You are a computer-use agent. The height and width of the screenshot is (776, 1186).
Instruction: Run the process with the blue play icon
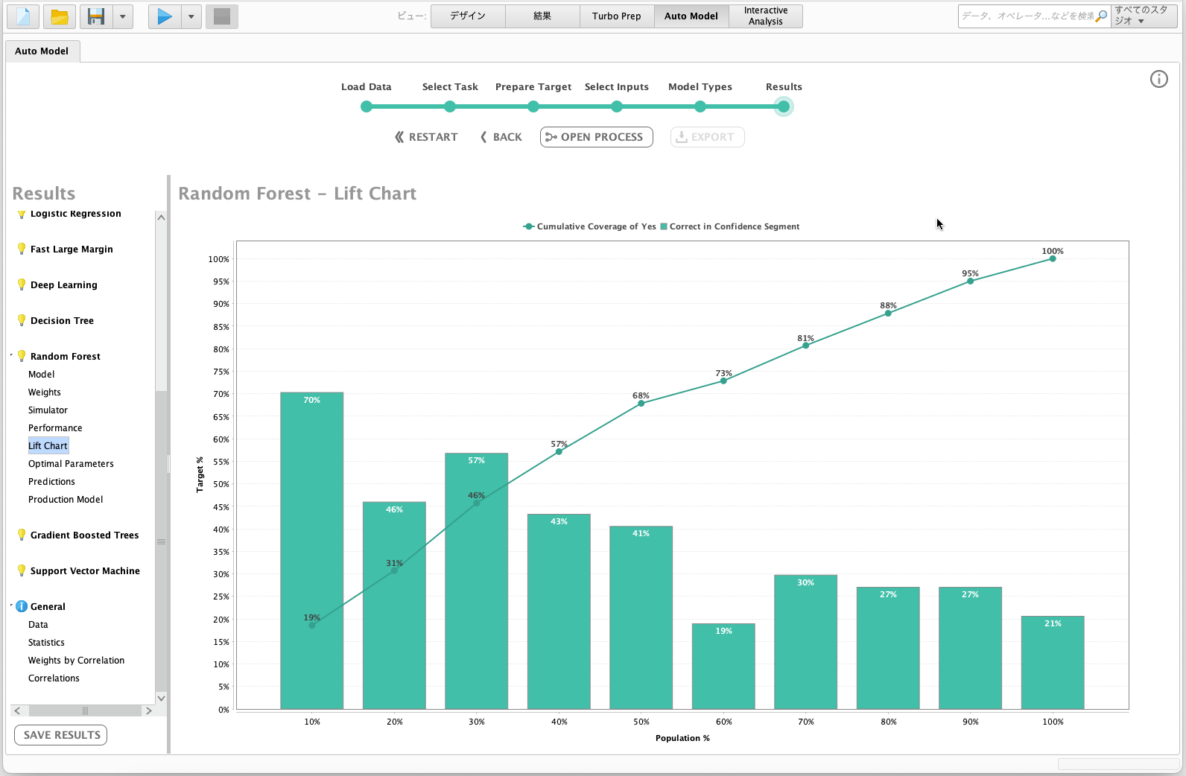point(165,16)
